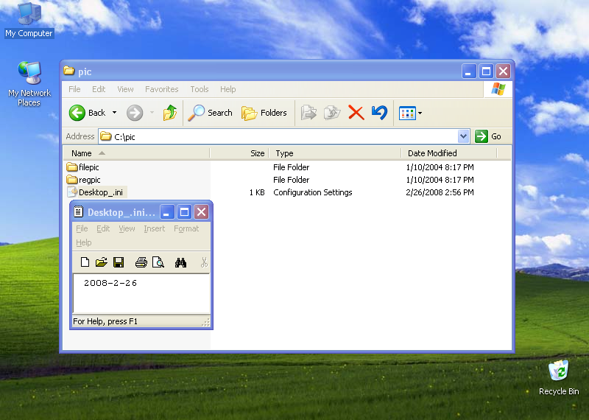Click the Cut scissors icon
This screenshot has height=420, width=589.
(x=204, y=262)
